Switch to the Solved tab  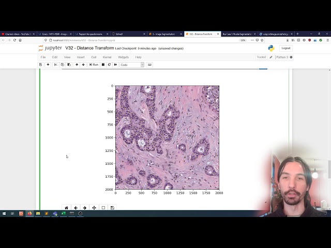128,34
